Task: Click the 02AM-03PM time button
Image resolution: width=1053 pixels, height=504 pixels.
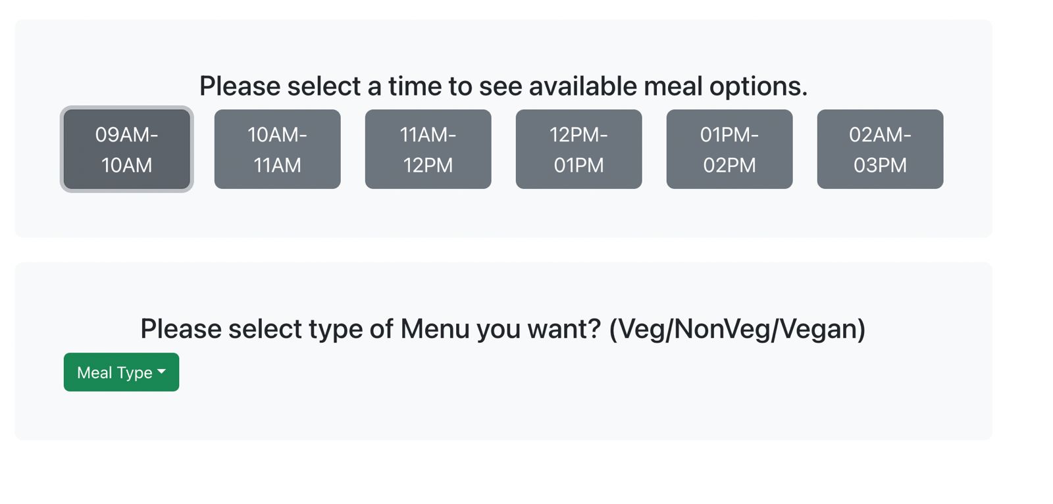Action: (880, 149)
